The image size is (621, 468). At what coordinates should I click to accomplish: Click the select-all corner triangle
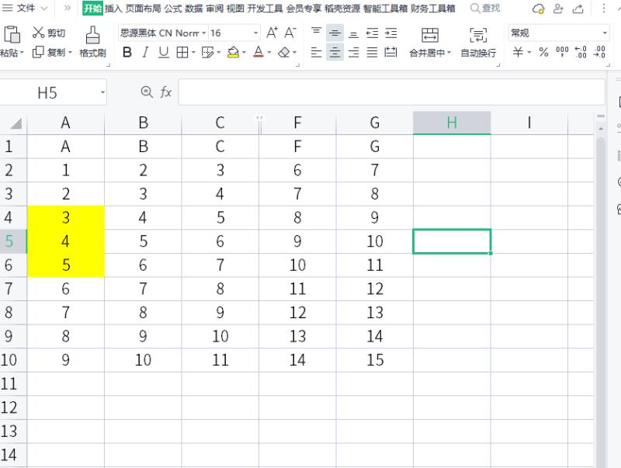pyautogui.click(x=16, y=124)
